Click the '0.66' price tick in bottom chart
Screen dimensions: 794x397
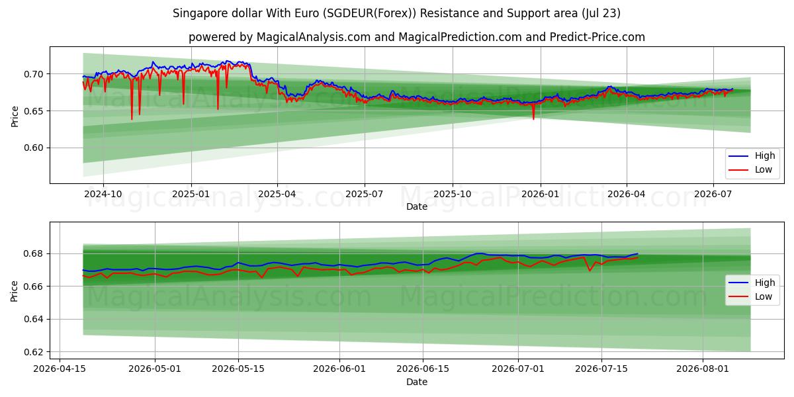(x=34, y=287)
